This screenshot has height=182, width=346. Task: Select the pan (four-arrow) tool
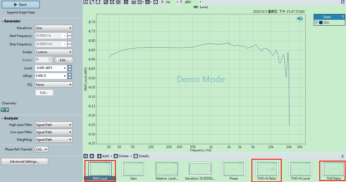coord(112,2)
